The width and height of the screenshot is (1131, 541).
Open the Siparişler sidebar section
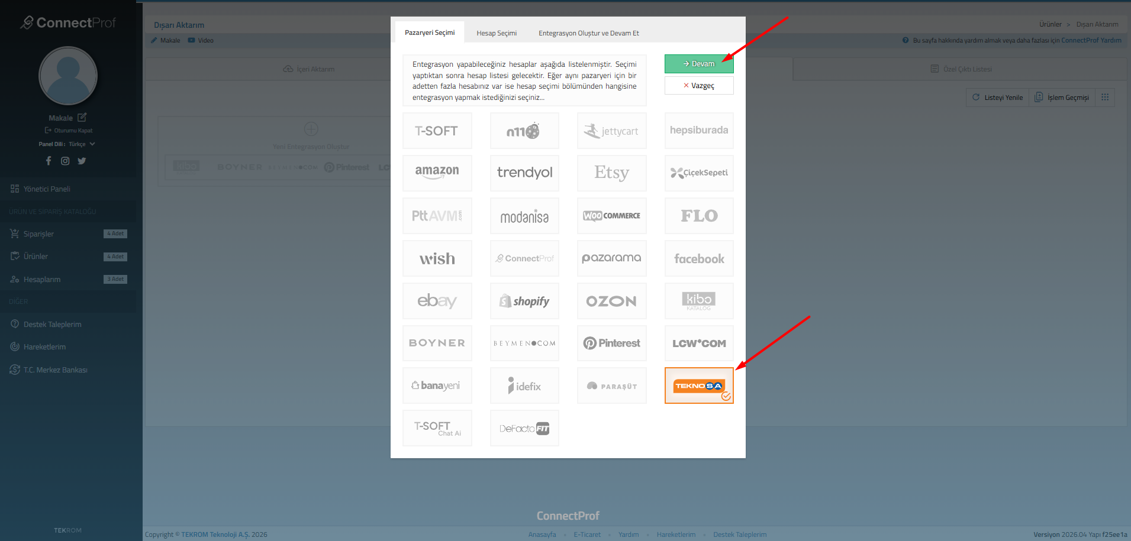tap(38, 234)
